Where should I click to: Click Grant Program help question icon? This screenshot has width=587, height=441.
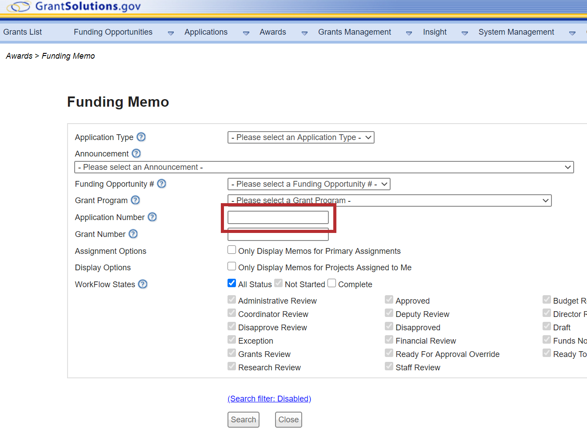(x=136, y=200)
